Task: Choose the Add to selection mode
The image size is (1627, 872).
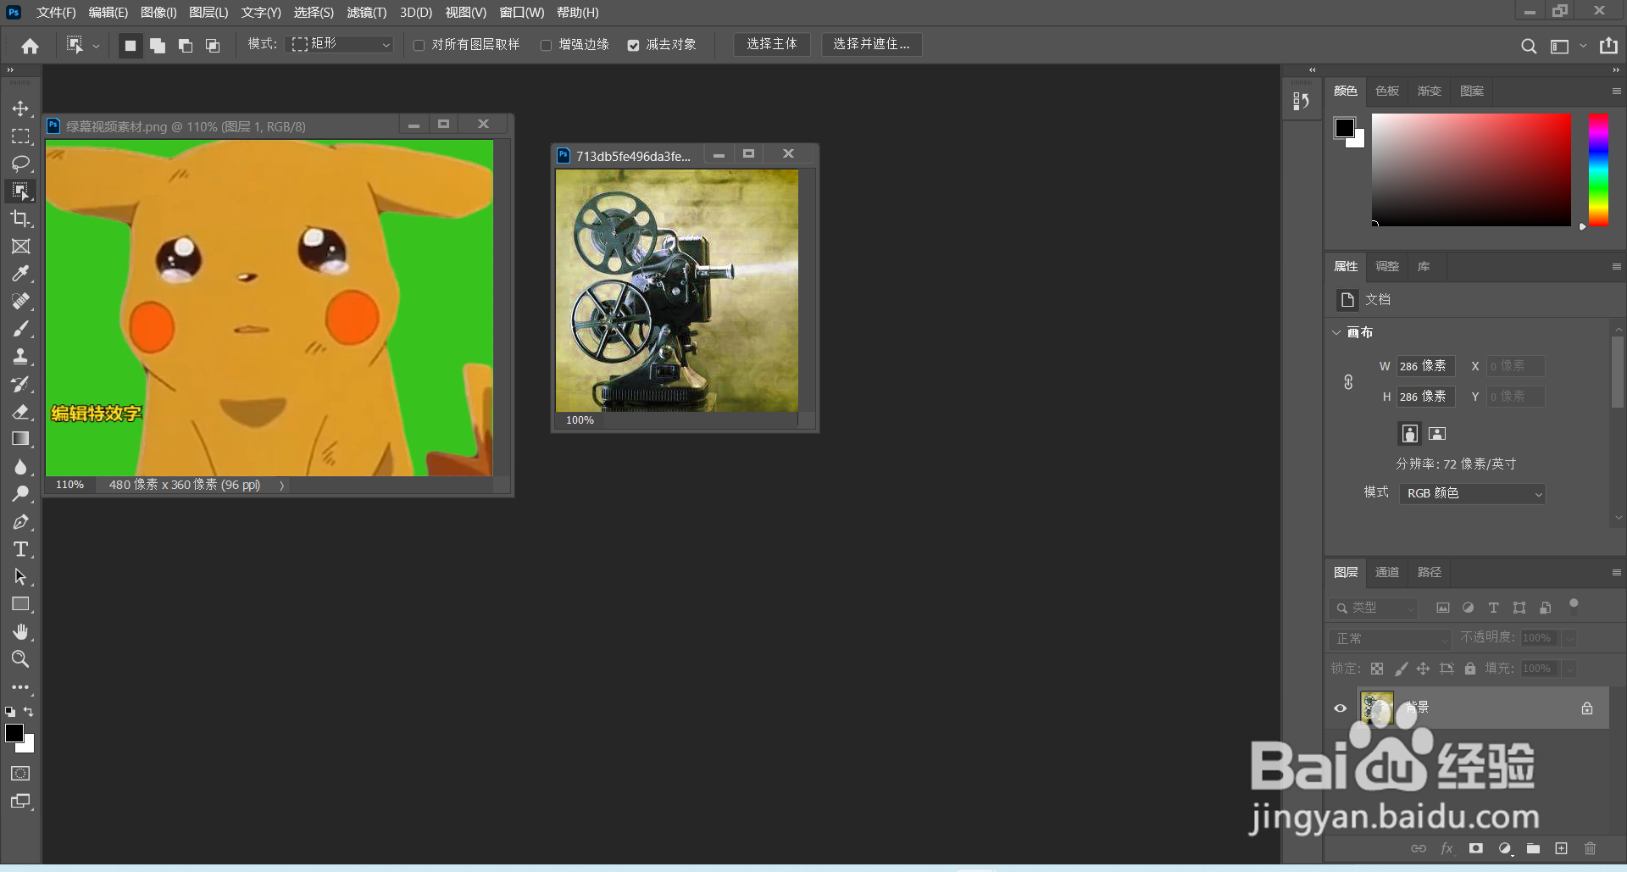Action: tap(158, 46)
